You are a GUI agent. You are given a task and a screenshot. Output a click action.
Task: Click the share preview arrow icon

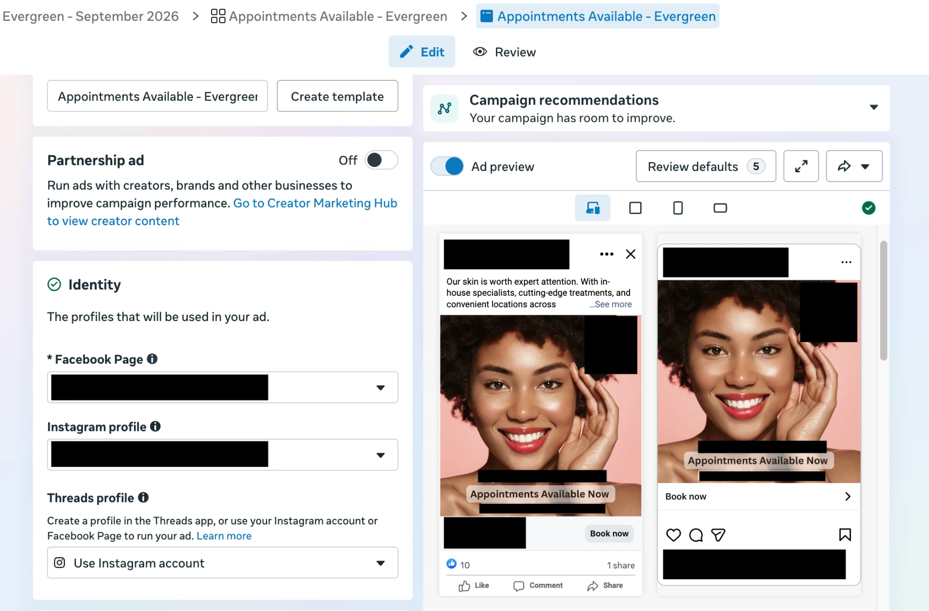[844, 166]
